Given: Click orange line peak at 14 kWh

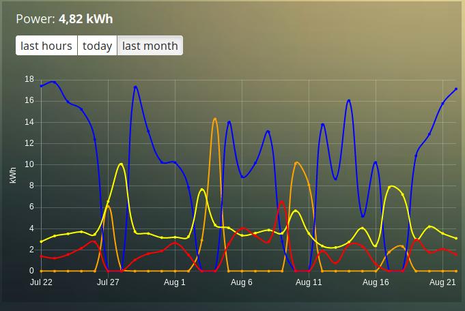Looking at the screenshot, I should pos(215,119).
